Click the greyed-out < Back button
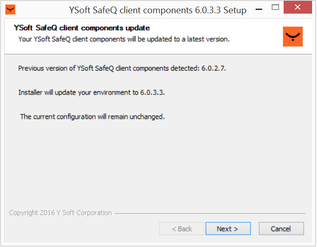This screenshot has height=247, width=317. click(x=182, y=228)
